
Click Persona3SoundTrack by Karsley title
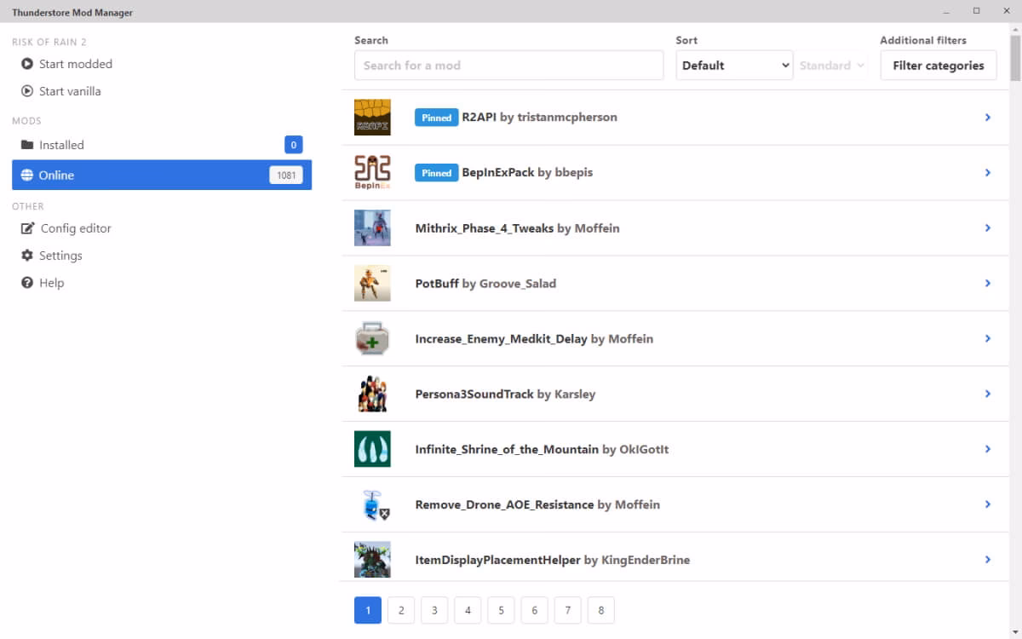[x=505, y=394]
